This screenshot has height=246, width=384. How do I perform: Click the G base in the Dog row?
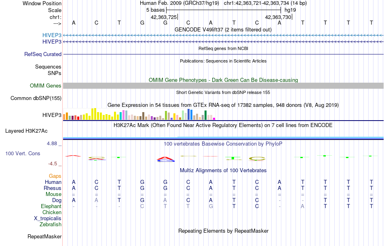pyautogui.click(x=142, y=200)
